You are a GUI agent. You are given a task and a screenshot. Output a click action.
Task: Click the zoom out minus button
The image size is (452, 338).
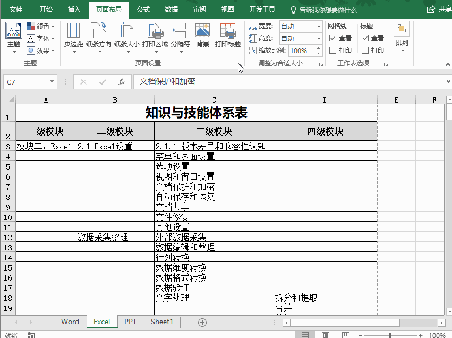point(360,335)
